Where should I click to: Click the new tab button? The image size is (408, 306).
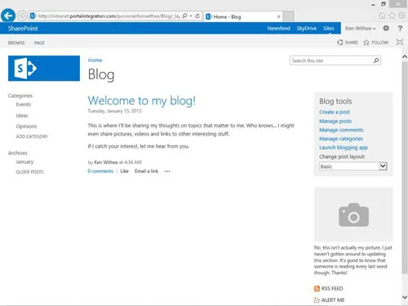click(288, 16)
